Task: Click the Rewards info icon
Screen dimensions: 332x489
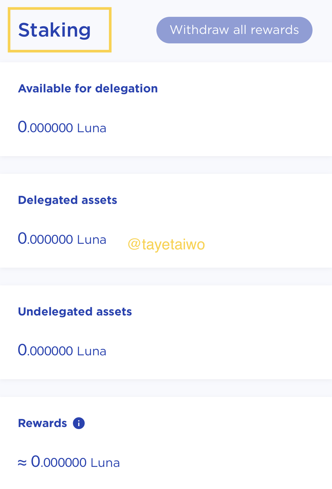Action: [79, 423]
